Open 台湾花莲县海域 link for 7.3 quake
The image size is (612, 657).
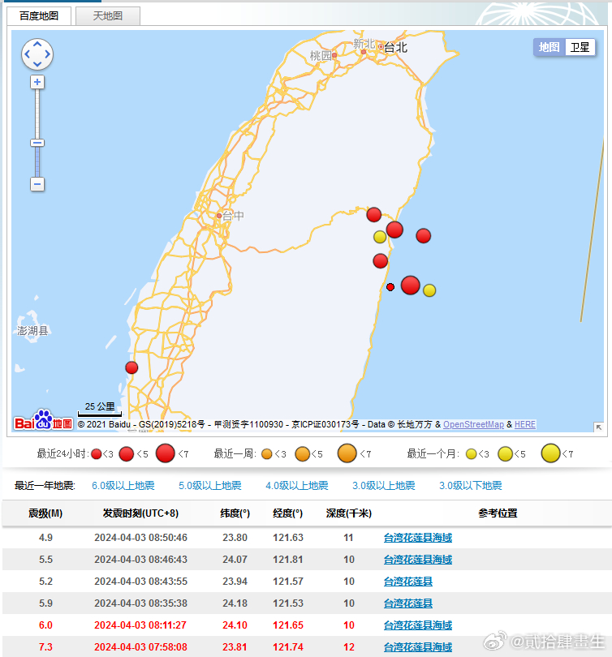click(x=417, y=647)
